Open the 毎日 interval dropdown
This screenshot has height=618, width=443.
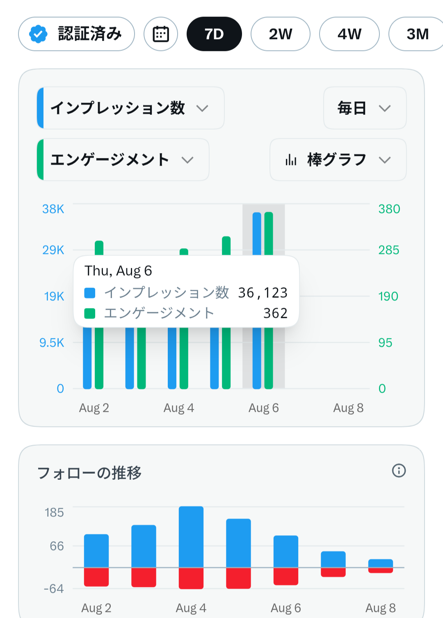[365, 108]
